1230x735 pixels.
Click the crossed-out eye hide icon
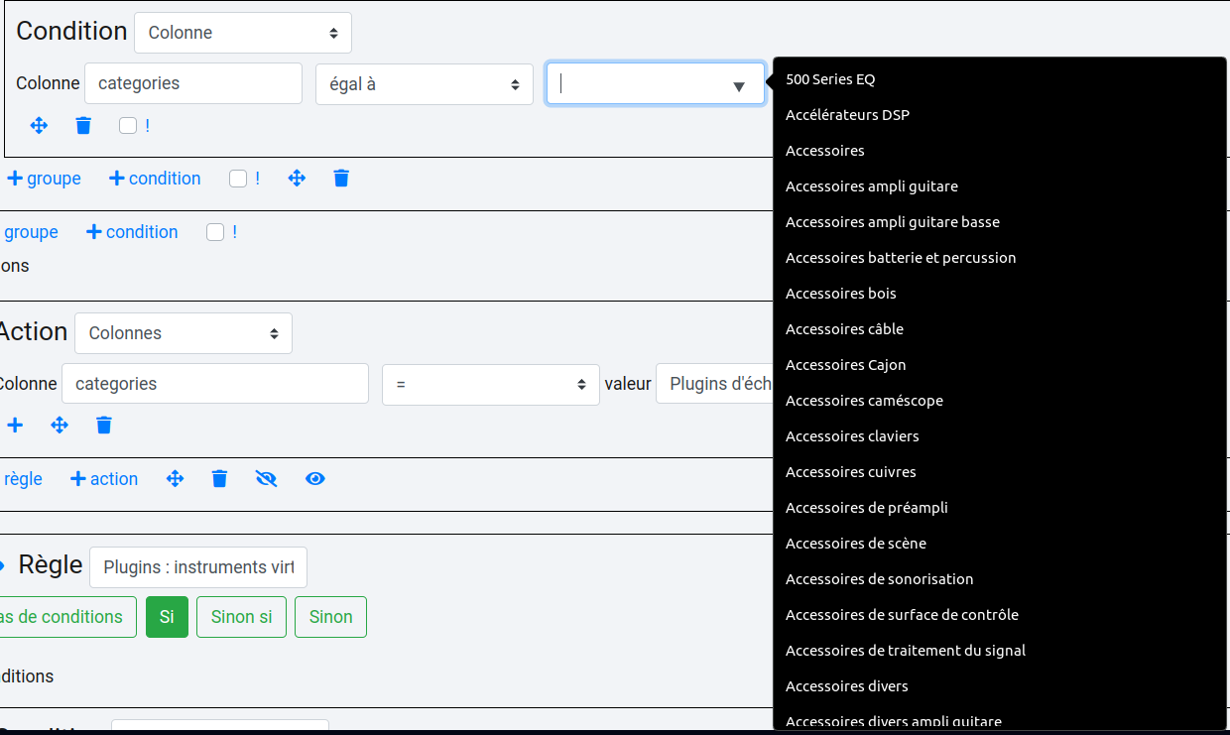tap(266, 479)
